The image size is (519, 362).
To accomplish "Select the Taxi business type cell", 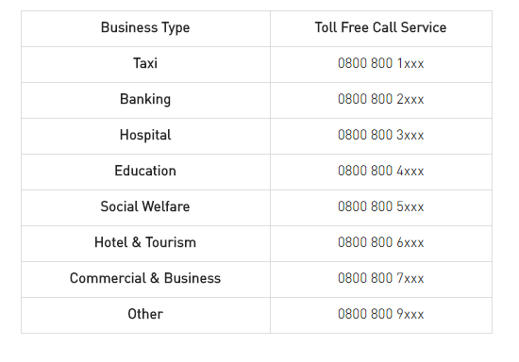I will 145,63.
